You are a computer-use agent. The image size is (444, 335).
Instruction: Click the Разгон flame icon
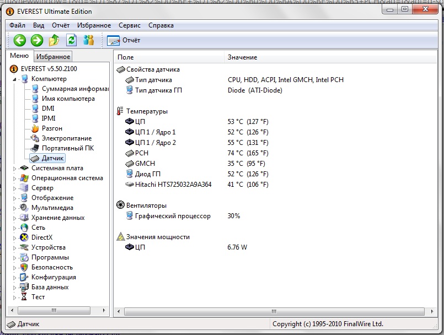pos(35,128)
